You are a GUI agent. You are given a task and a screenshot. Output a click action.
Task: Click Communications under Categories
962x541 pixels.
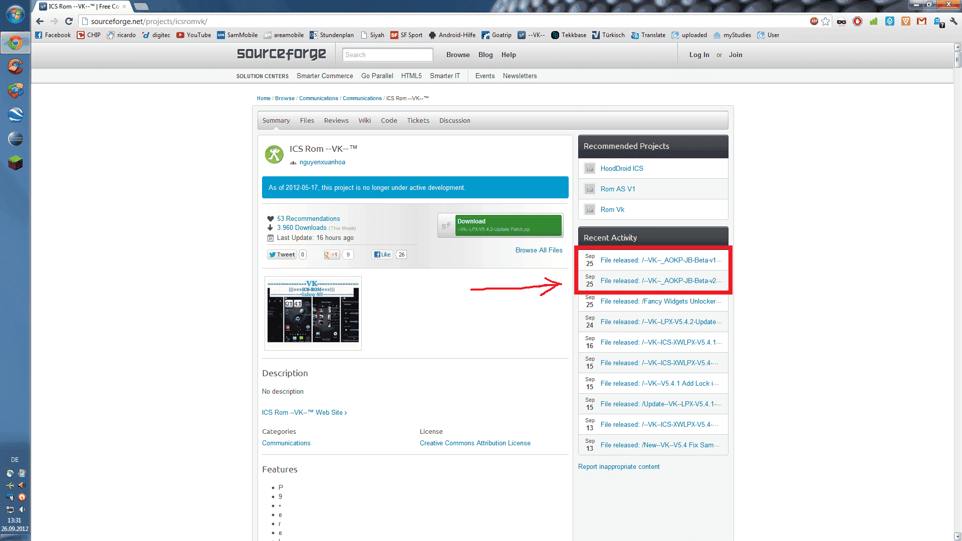[x=286, y=443]
